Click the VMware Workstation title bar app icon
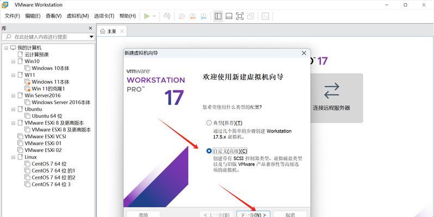Viewport: 434px width, 217px height. tap(5, 5)
